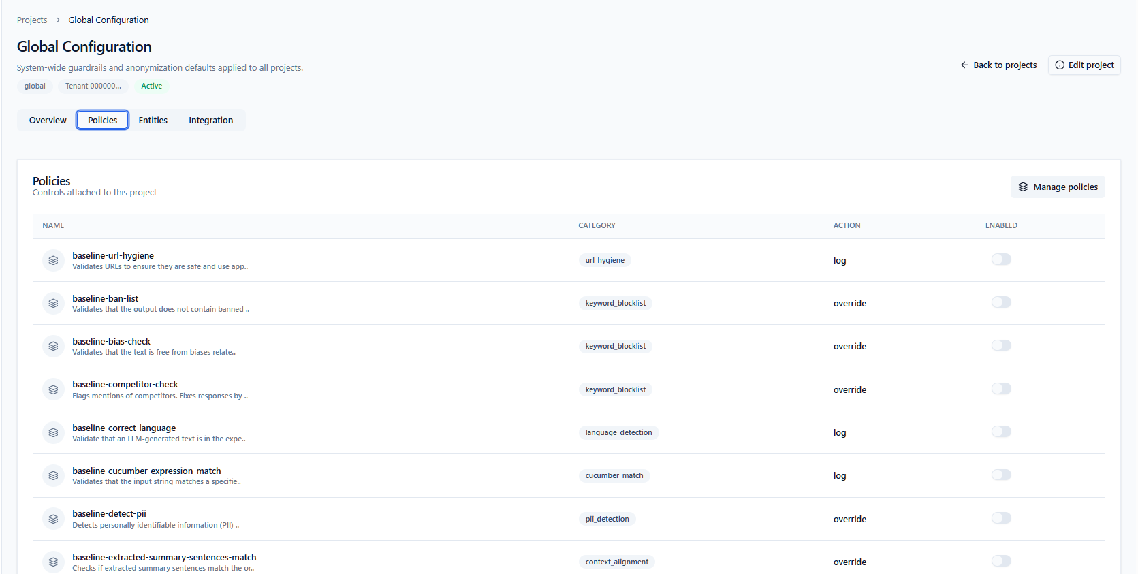Enable the baseline-detect-pii toggle
1138x574 pixels.
tap(1001, 518)
